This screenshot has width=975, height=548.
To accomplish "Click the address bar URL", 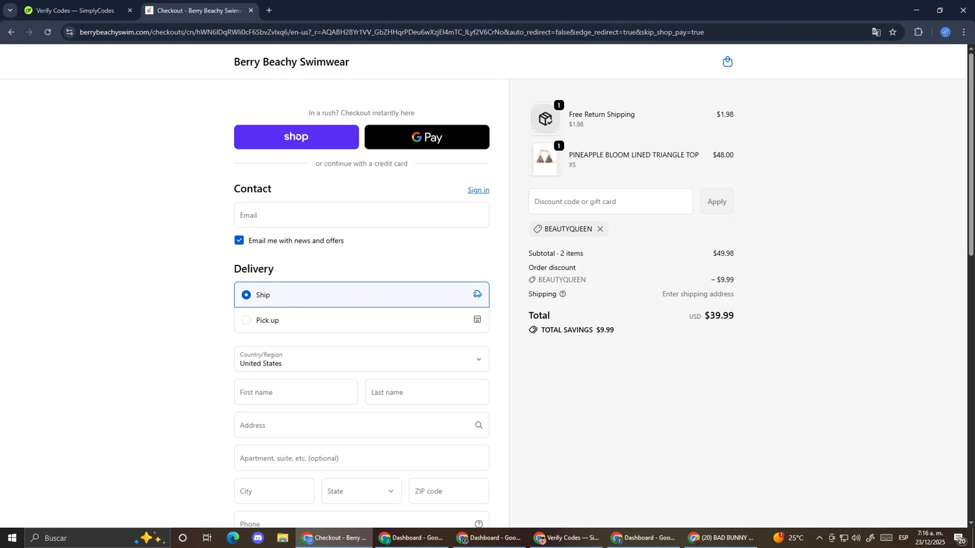I will point(392,32).
